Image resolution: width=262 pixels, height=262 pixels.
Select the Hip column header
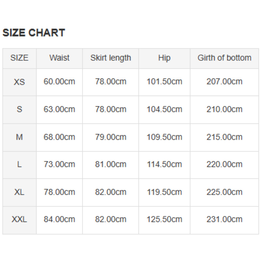pyautogui.click(x=164, y=58)
